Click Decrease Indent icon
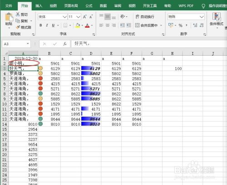 pyautogui.click(x=123, y=25)
